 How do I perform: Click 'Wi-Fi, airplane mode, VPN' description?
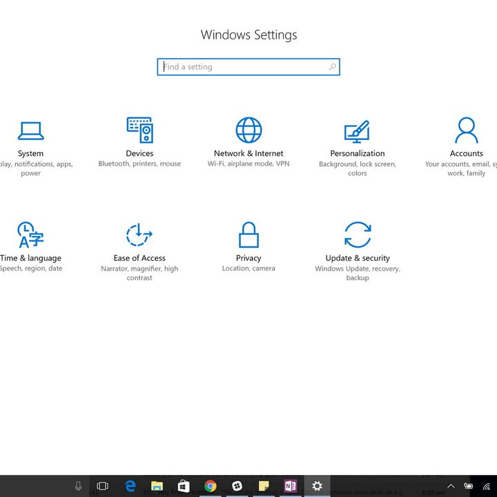click(x=248, y=164)
